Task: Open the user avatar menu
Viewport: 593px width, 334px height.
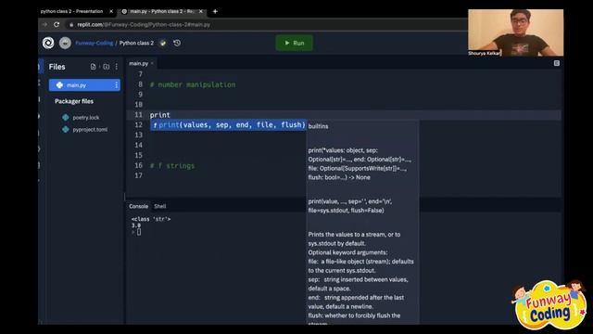Action: (65, 43)
